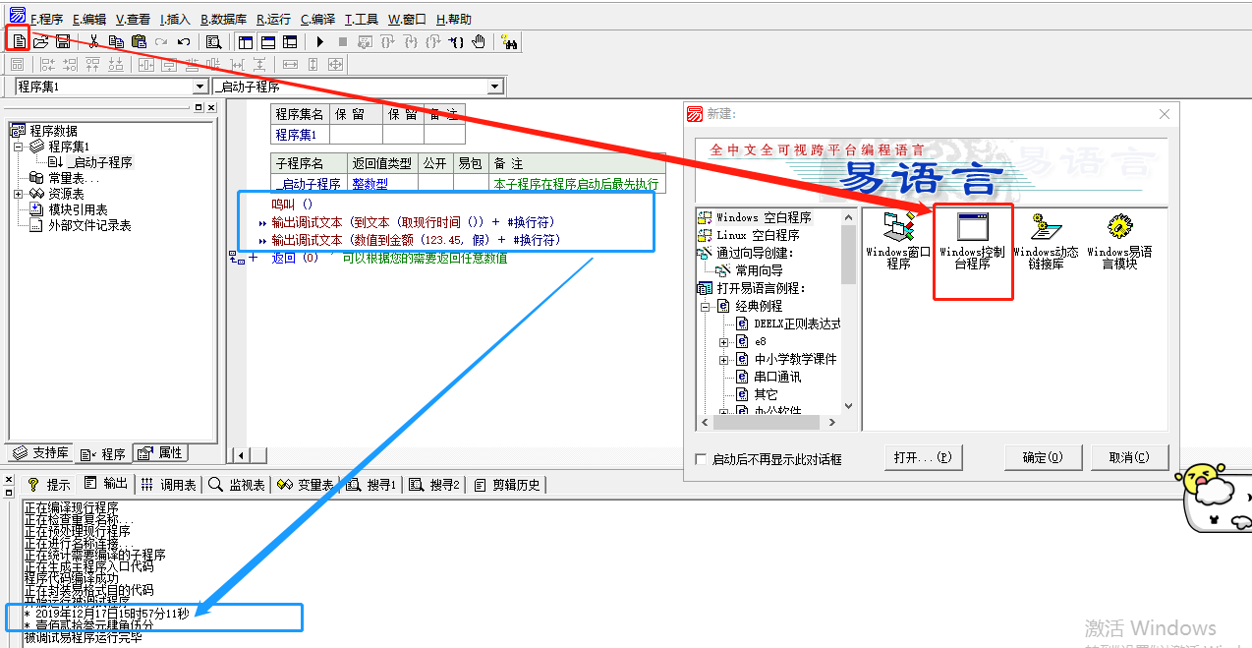Check 启动后不再显示此对话框 checkbox
Viewport: 1252px width, 648px height.
coord(701,459)
